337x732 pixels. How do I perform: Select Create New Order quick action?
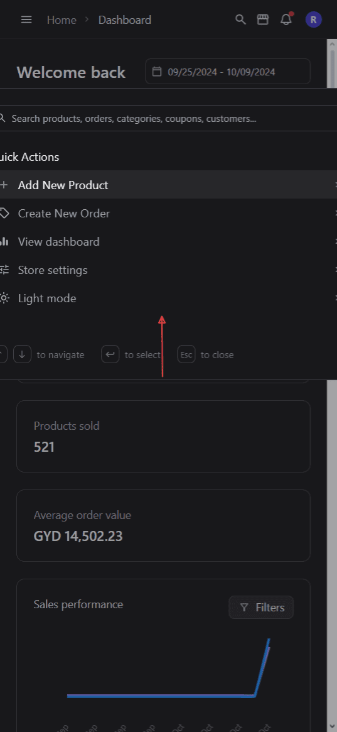tap(168, 214)
